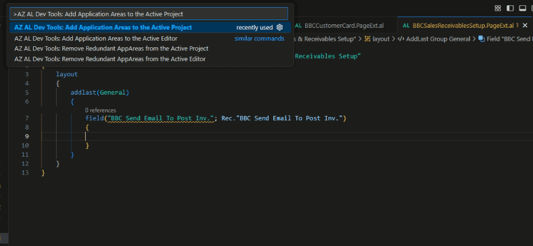This screenshot has height=246, width=533.
Task: Click the opening brace on line 8
Action: pyautogui.click(x=87, y=127)
